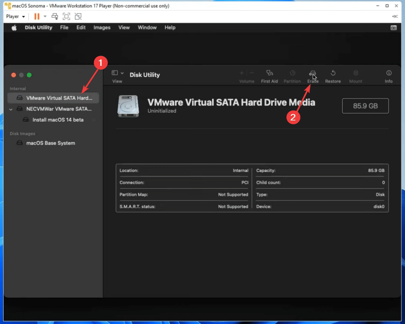Click the double-chevron collapse toolbar icon

tap(395, 17)
